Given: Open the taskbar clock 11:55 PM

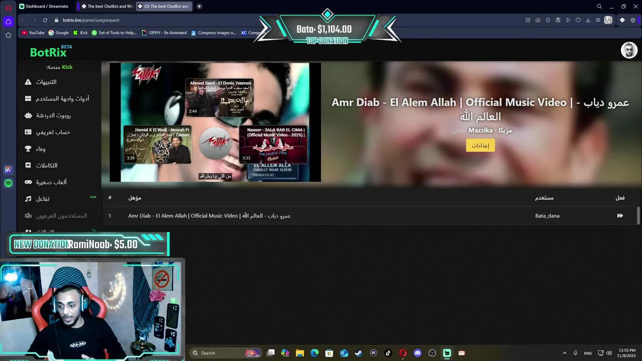Looking at the screenshot, I should click(x=627, y=353).
